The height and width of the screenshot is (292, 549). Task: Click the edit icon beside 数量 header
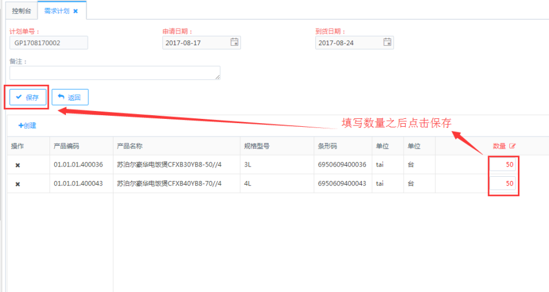click(x=512, y=146)
